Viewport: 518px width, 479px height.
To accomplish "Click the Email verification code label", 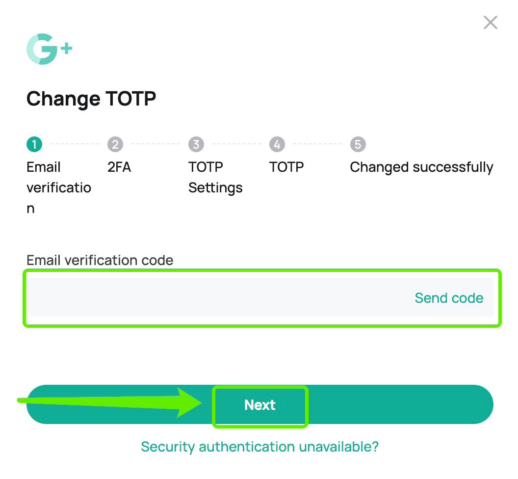I will coord(100,261).
